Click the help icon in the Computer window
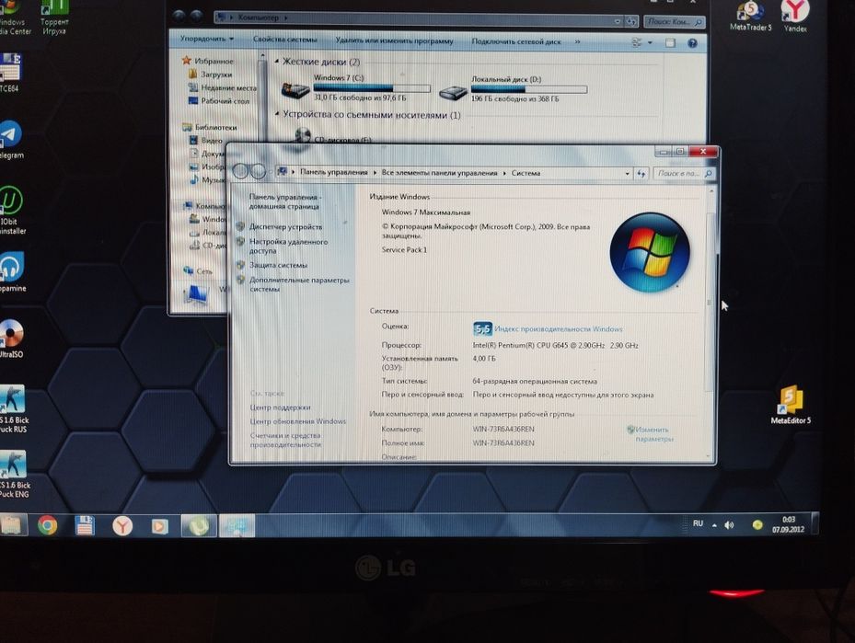 (x=692, y=43)
